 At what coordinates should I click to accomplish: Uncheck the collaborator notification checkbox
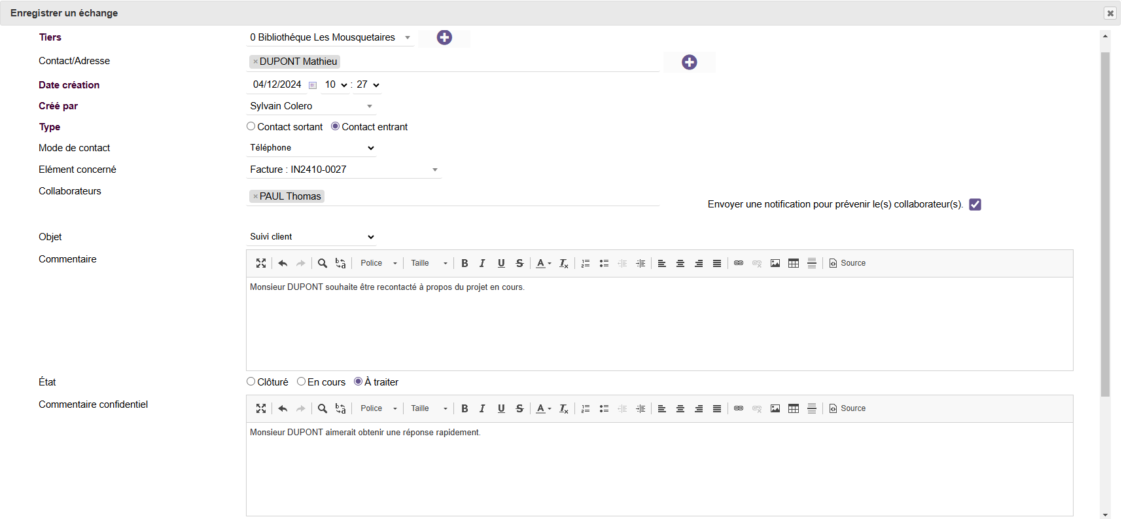[x=975, y=204]
